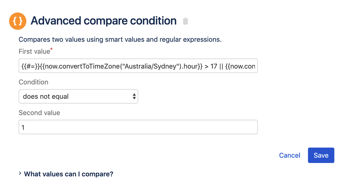Click the {{#=}} start of the First value expression
341x186 pixels.
[29, 66]
